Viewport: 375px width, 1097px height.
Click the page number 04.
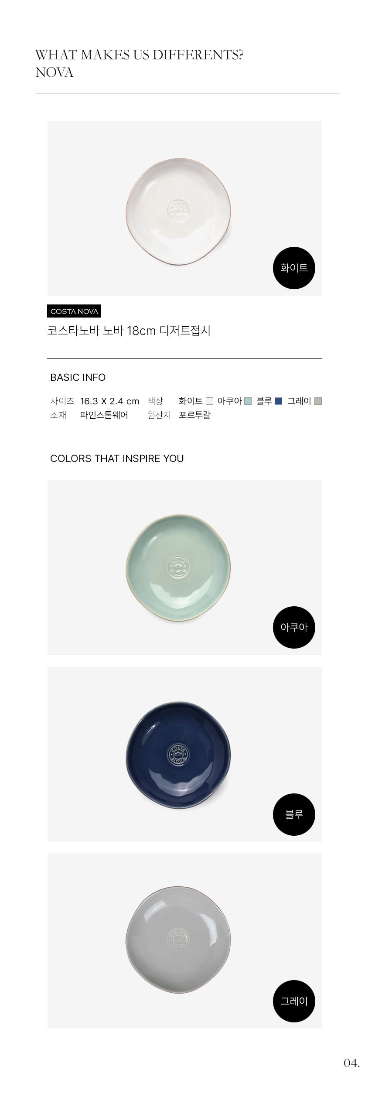pyautogui.click(x=352, y=1063)
